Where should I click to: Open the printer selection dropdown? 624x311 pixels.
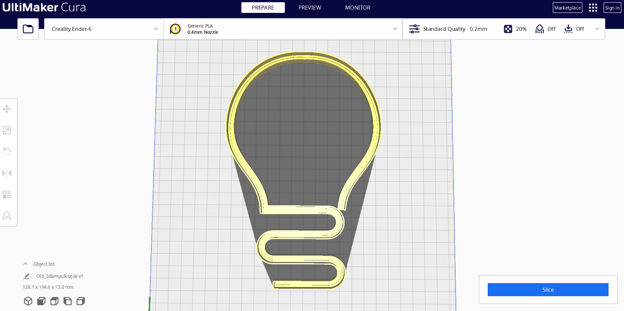[x=103, y=29]
